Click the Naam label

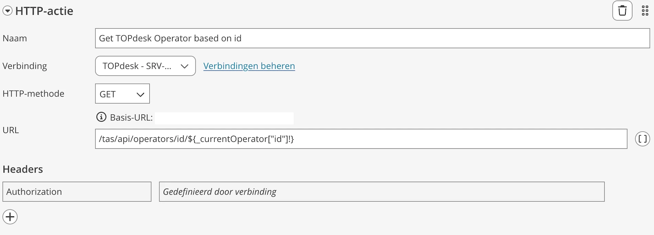15,38
